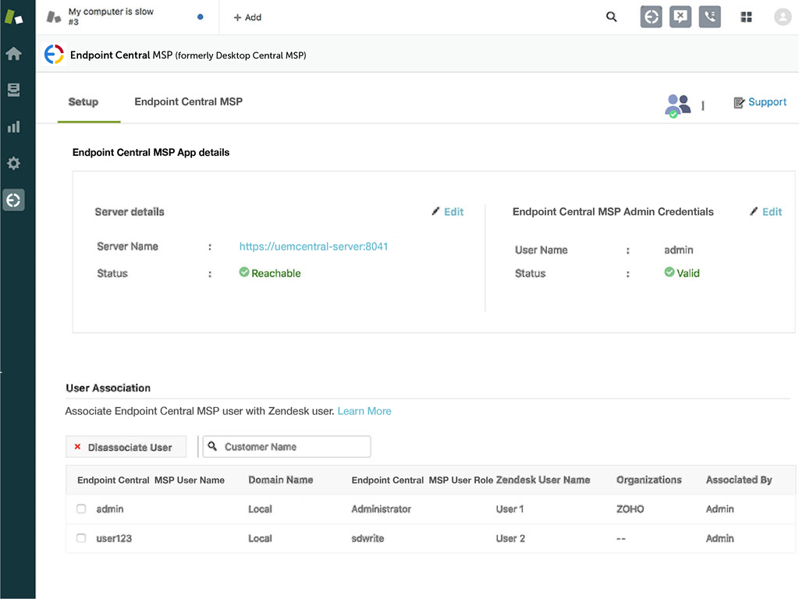
Task: Open the Endpoint Central icon in top toolbar
Action: [x=651, y=16]
